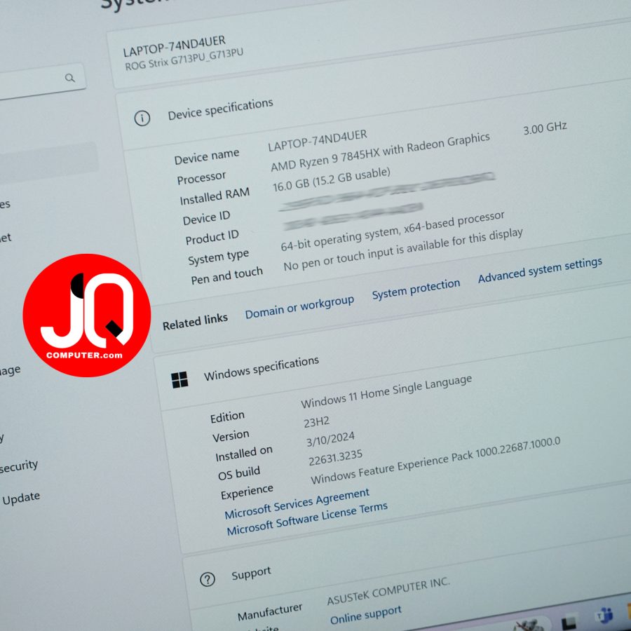Select the AMD Ryzen 9 7845HX processor text
The height and width of the screenshot is (631, 631).
(x=380, y=151)
